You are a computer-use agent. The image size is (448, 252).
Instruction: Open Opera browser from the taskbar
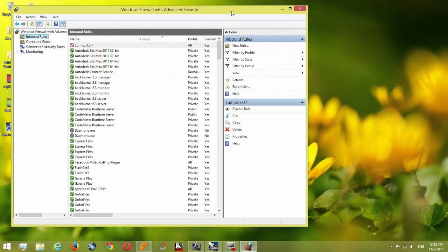click(x=127, y=247)
